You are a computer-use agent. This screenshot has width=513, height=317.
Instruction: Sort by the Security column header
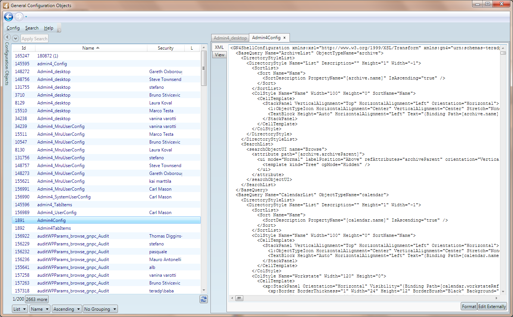166,48
